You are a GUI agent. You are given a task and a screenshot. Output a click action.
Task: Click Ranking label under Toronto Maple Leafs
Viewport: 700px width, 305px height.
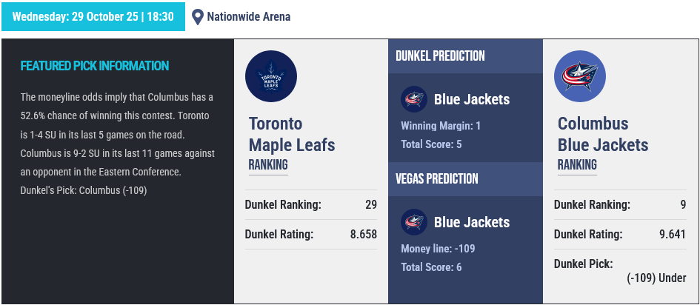tap(268, 164)
